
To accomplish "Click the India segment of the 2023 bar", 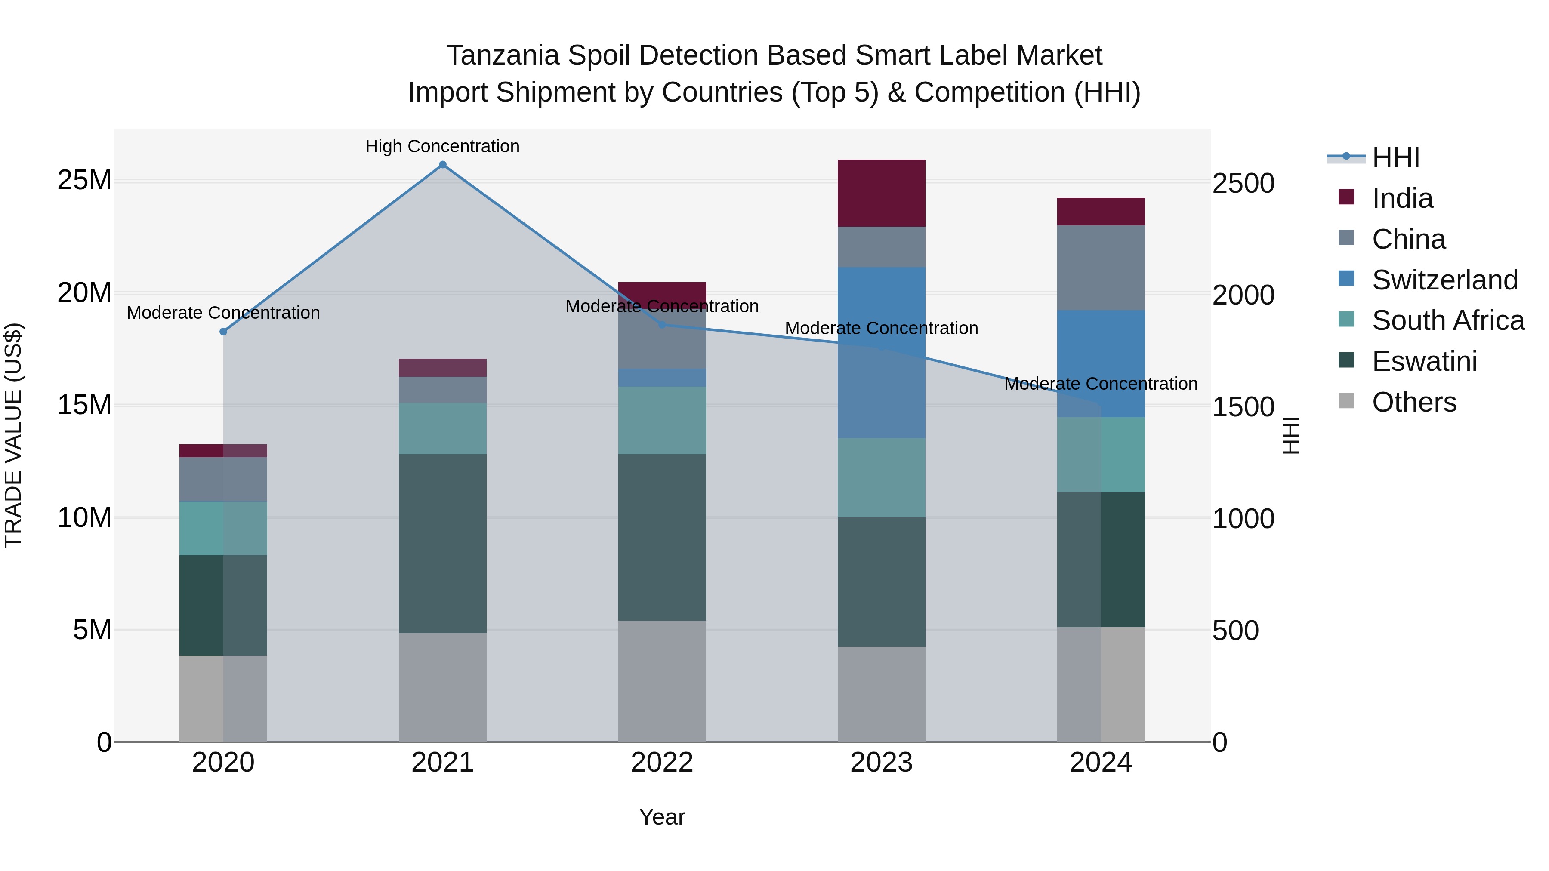I will 882,193.
